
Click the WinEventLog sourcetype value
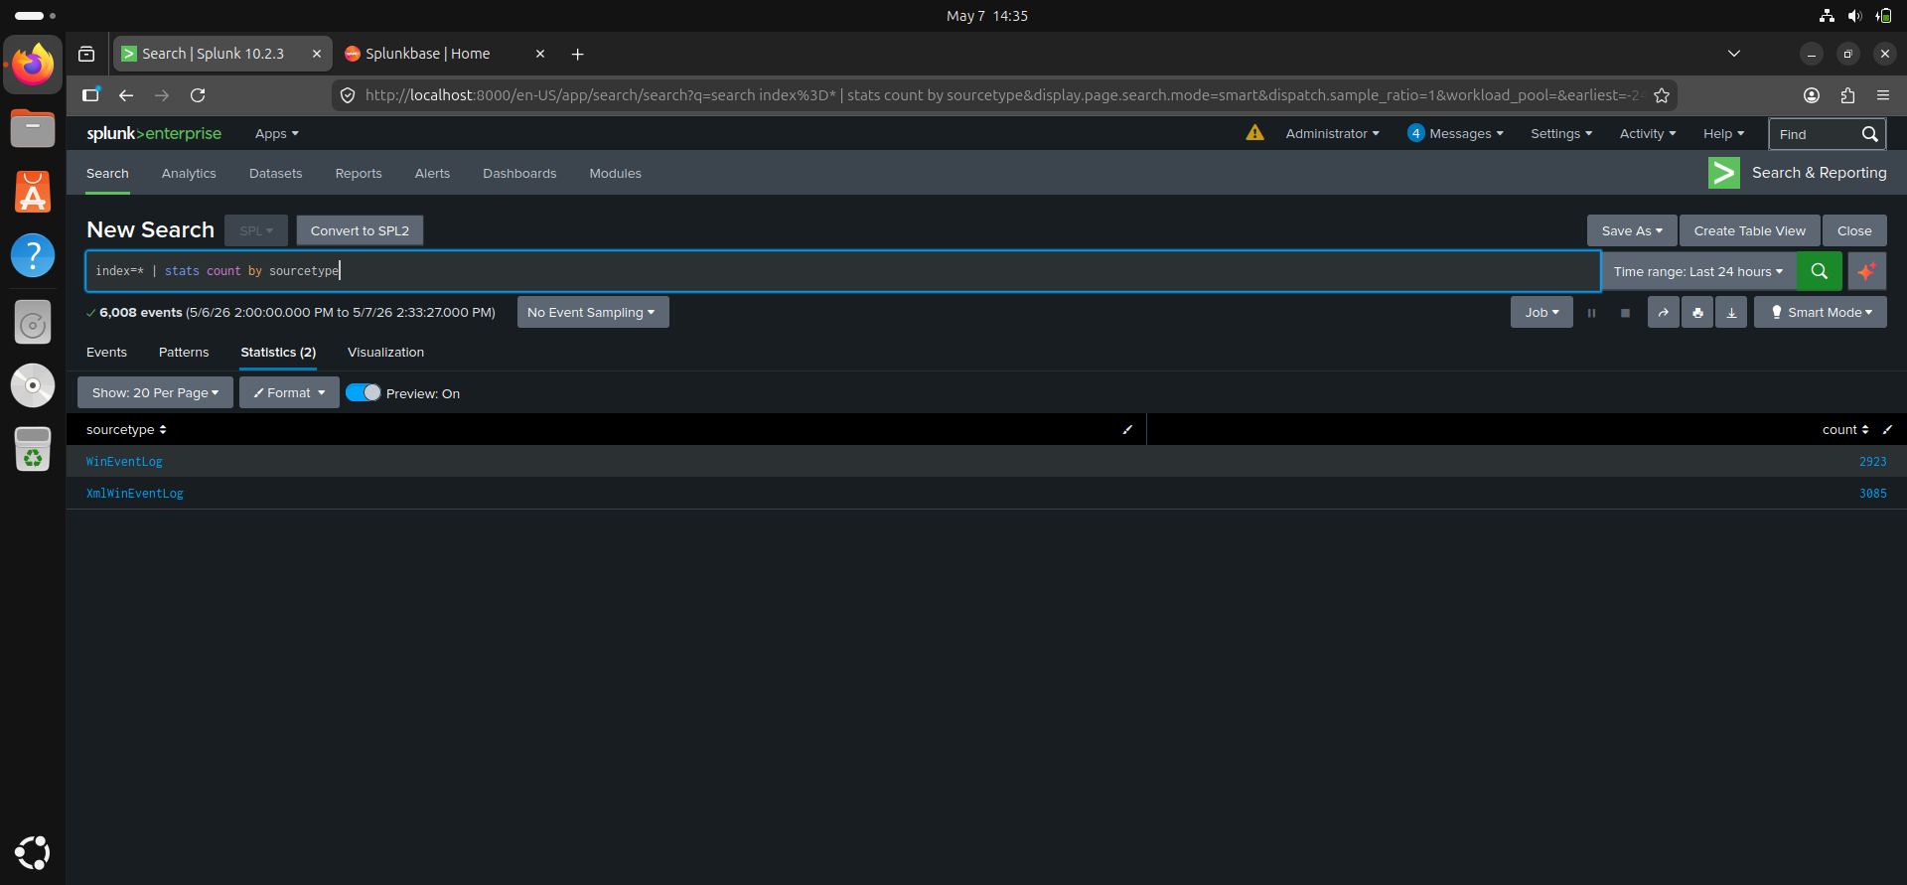click(x=124, y=462)
